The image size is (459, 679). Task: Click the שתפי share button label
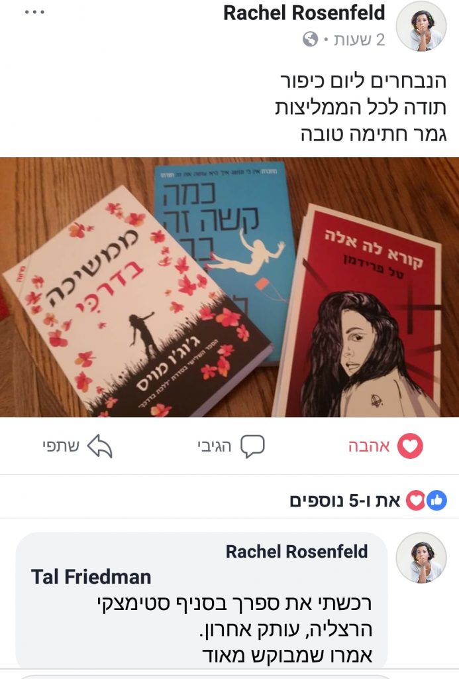[61, 446]
